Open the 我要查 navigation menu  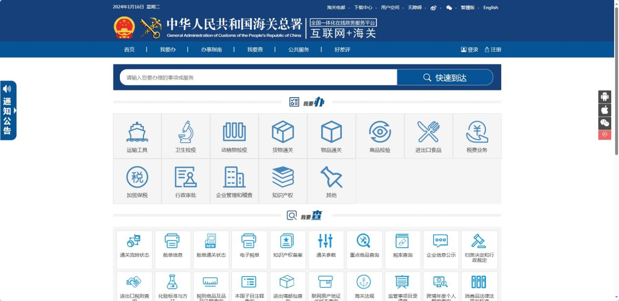click(255, 50)
